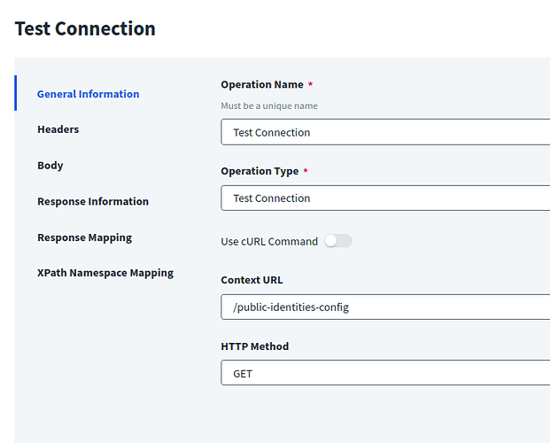Image resolution: width=550 pixels, height=443 pixels.
Task: Open the General Information section
Action: (88, 94)
